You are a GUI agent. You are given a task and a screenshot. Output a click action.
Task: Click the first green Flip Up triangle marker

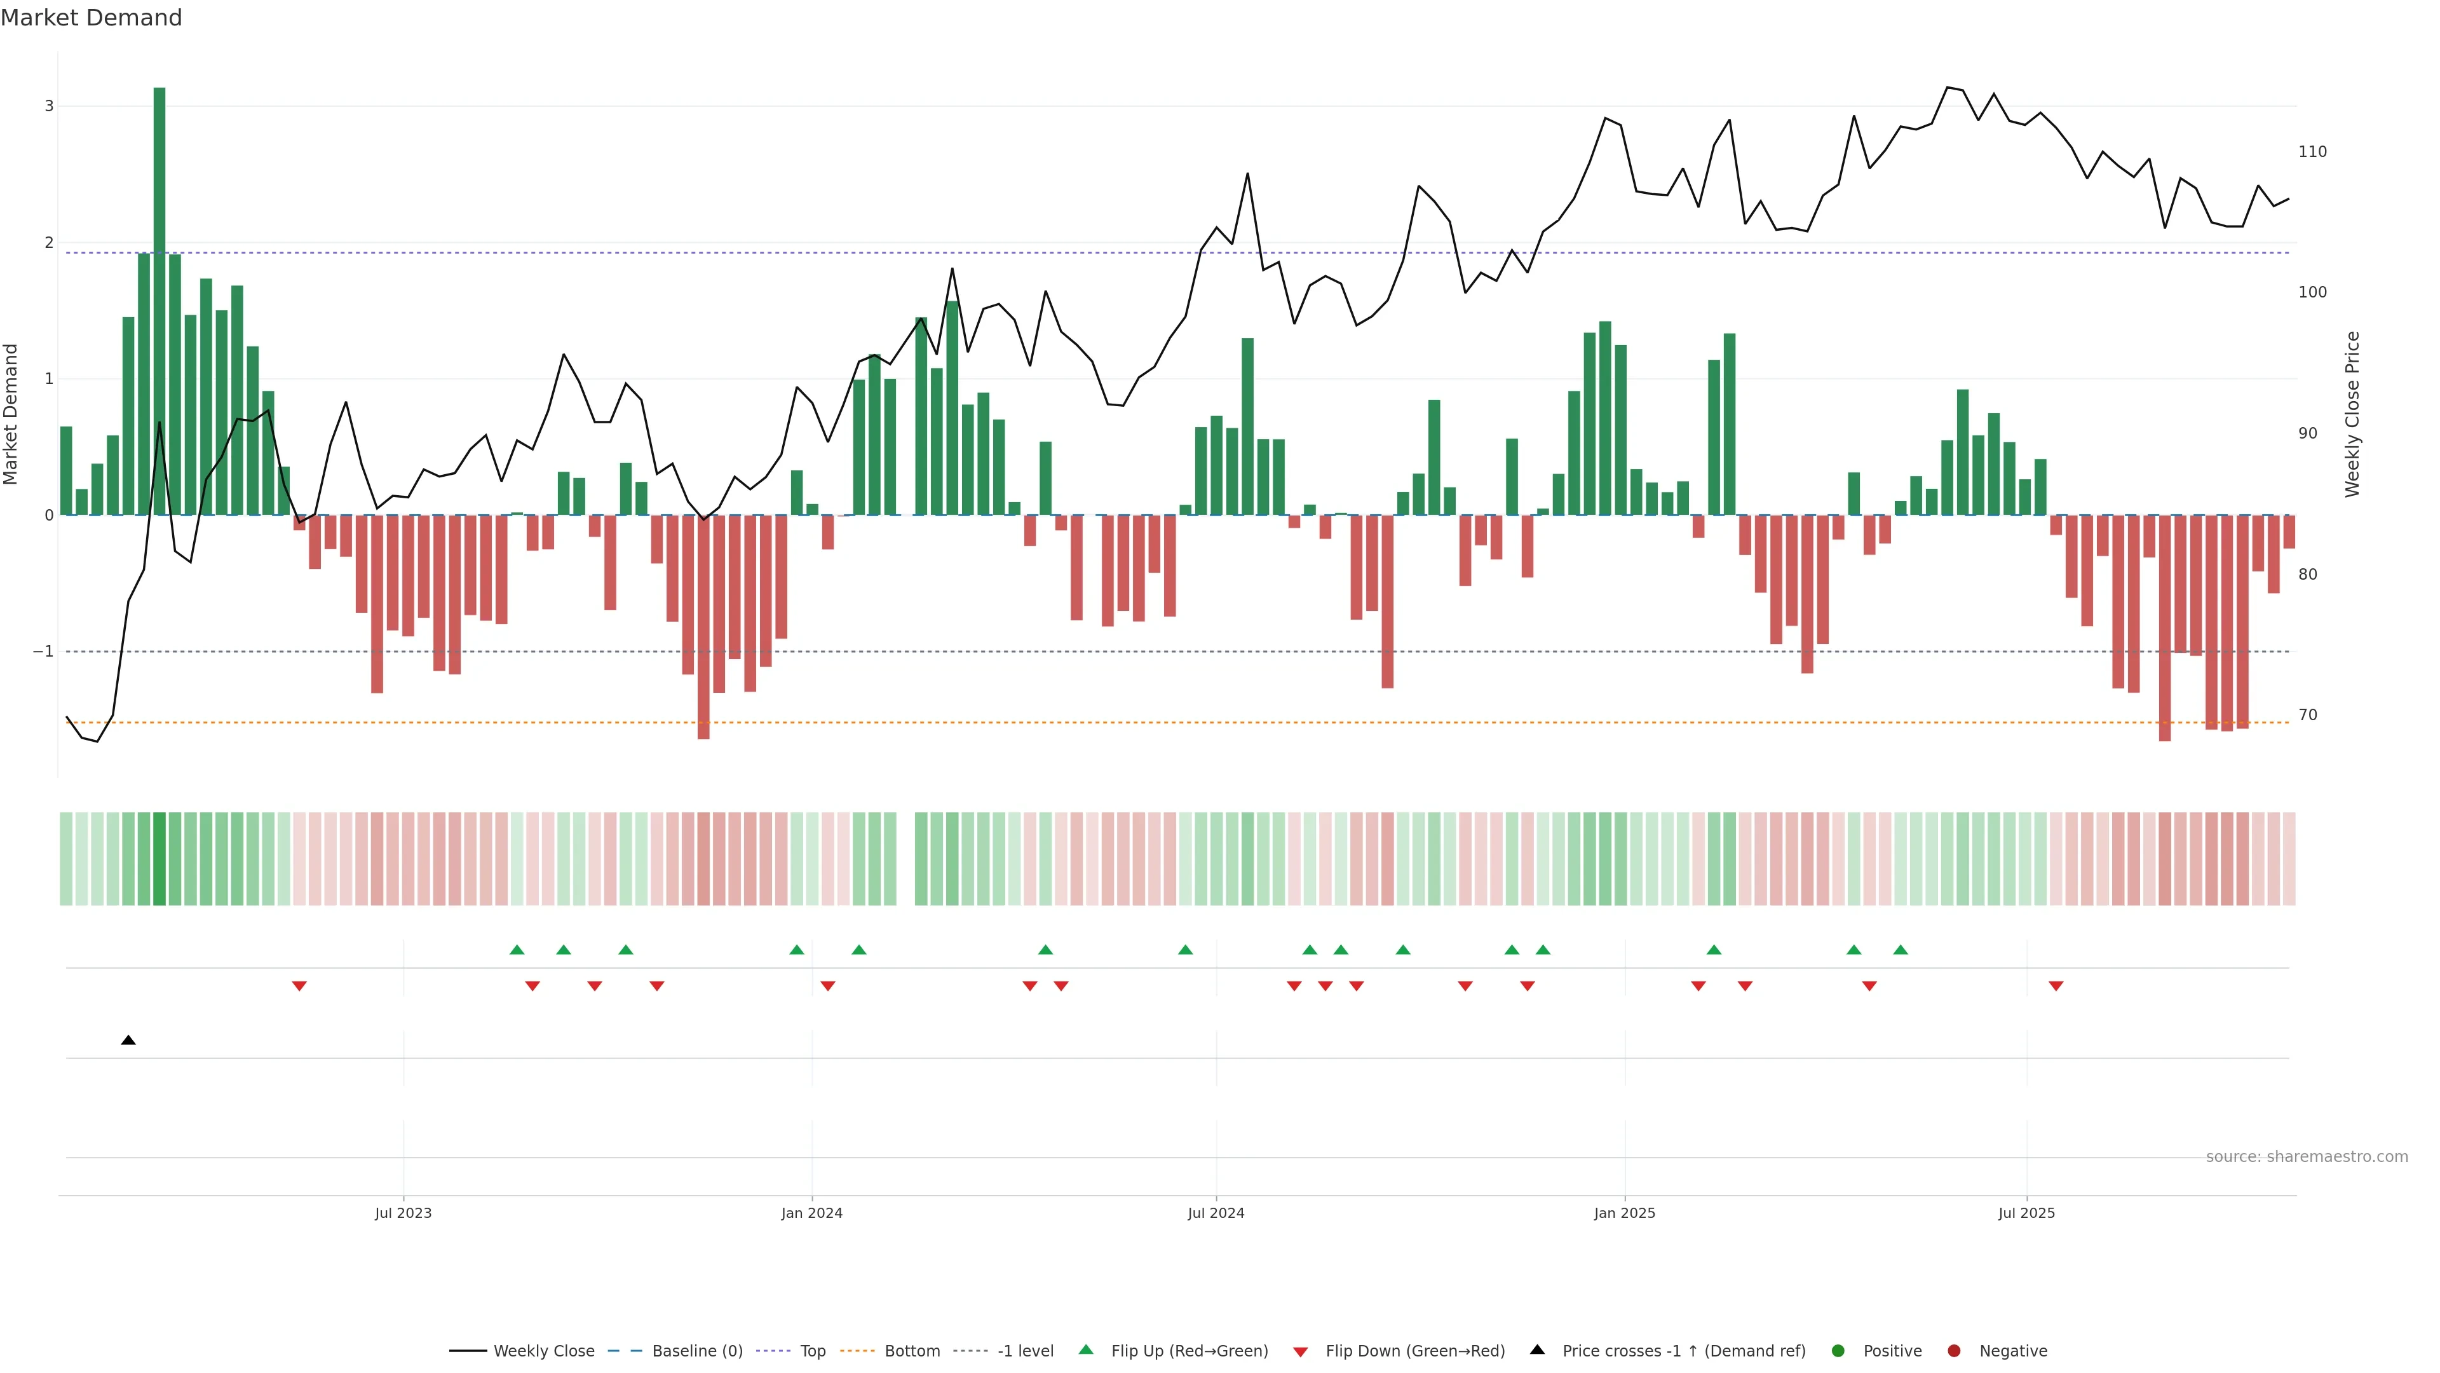tap(517, 950)
